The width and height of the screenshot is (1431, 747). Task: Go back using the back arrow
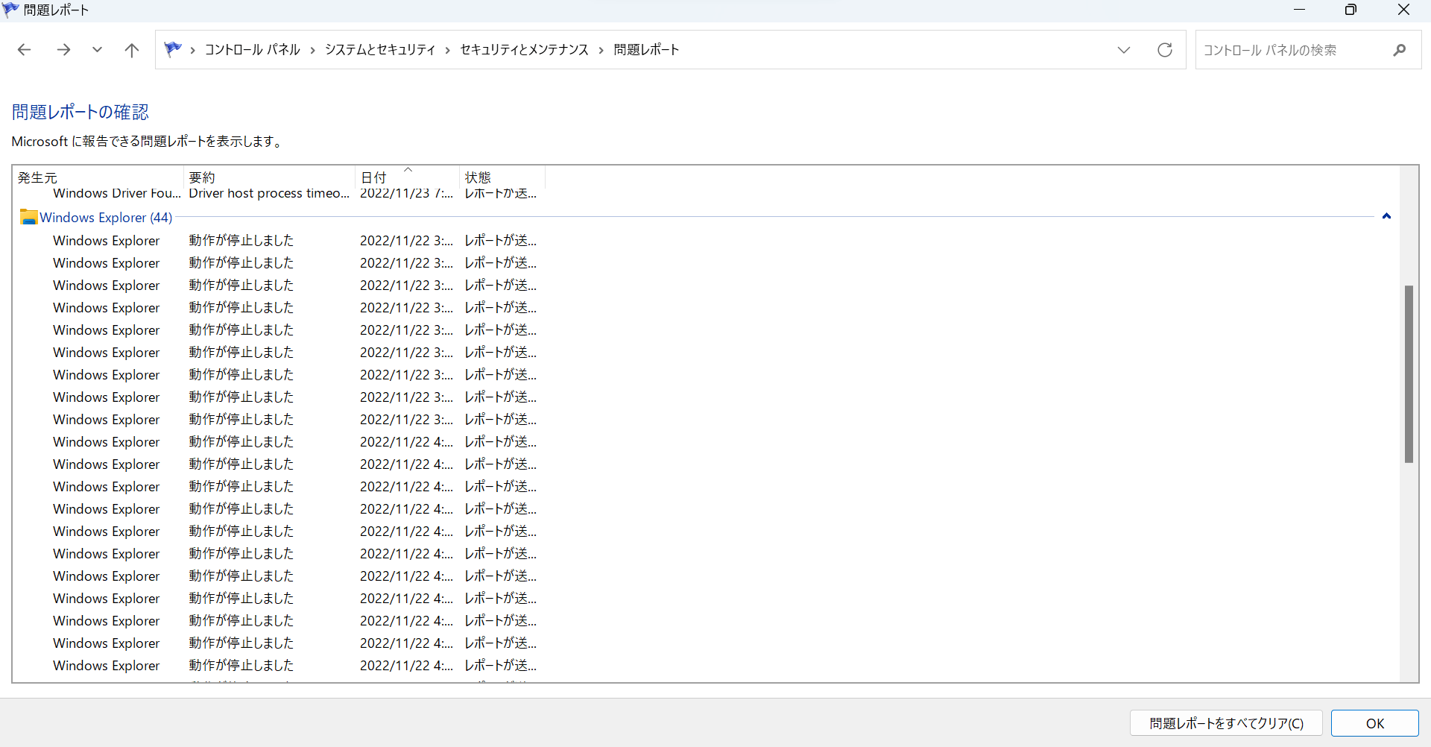[24, 50]
